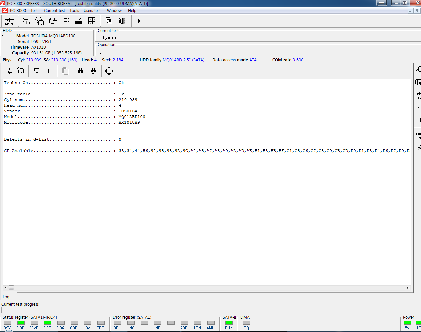This screenshot has height=332, width=421.
Task: Click the RQ DMA indicator
Action: 246,323
